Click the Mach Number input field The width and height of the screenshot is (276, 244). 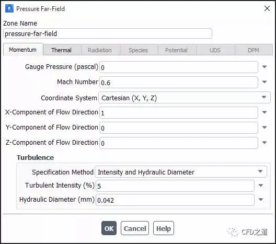coord(179,83)
